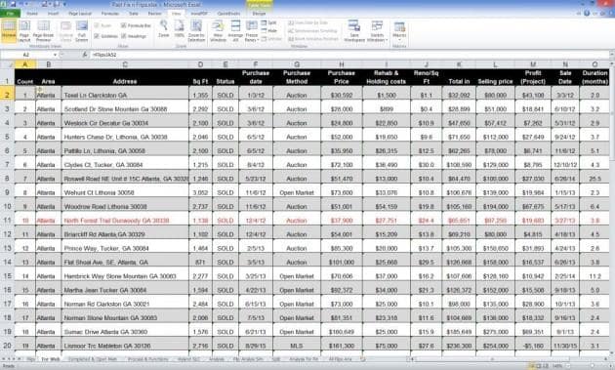Open the Insert ribbon tab
The width and height of the screenshot is (615, 370).
[54, 14]
